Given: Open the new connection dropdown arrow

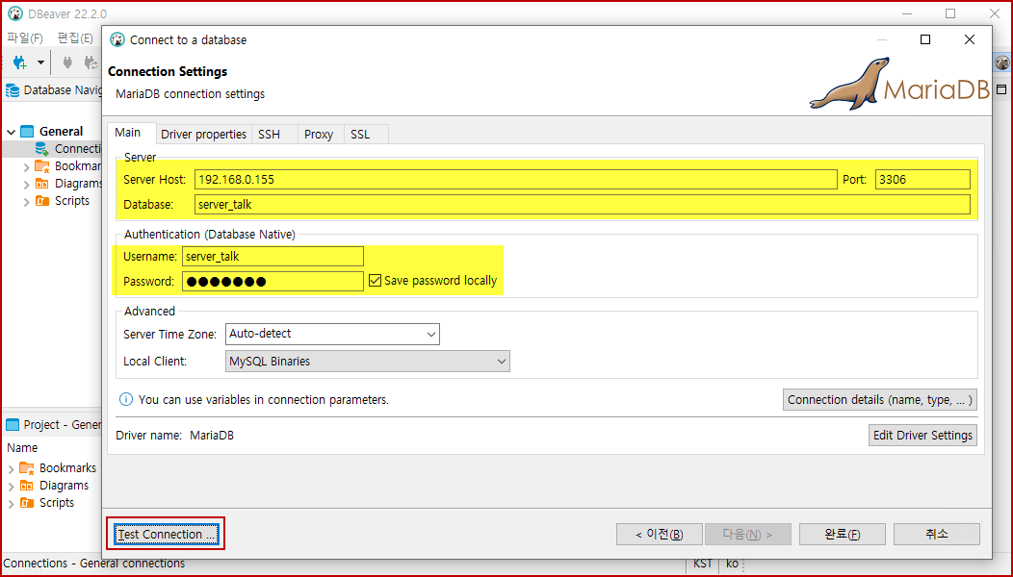Looking at the screenshot, I should click(40, 63).
